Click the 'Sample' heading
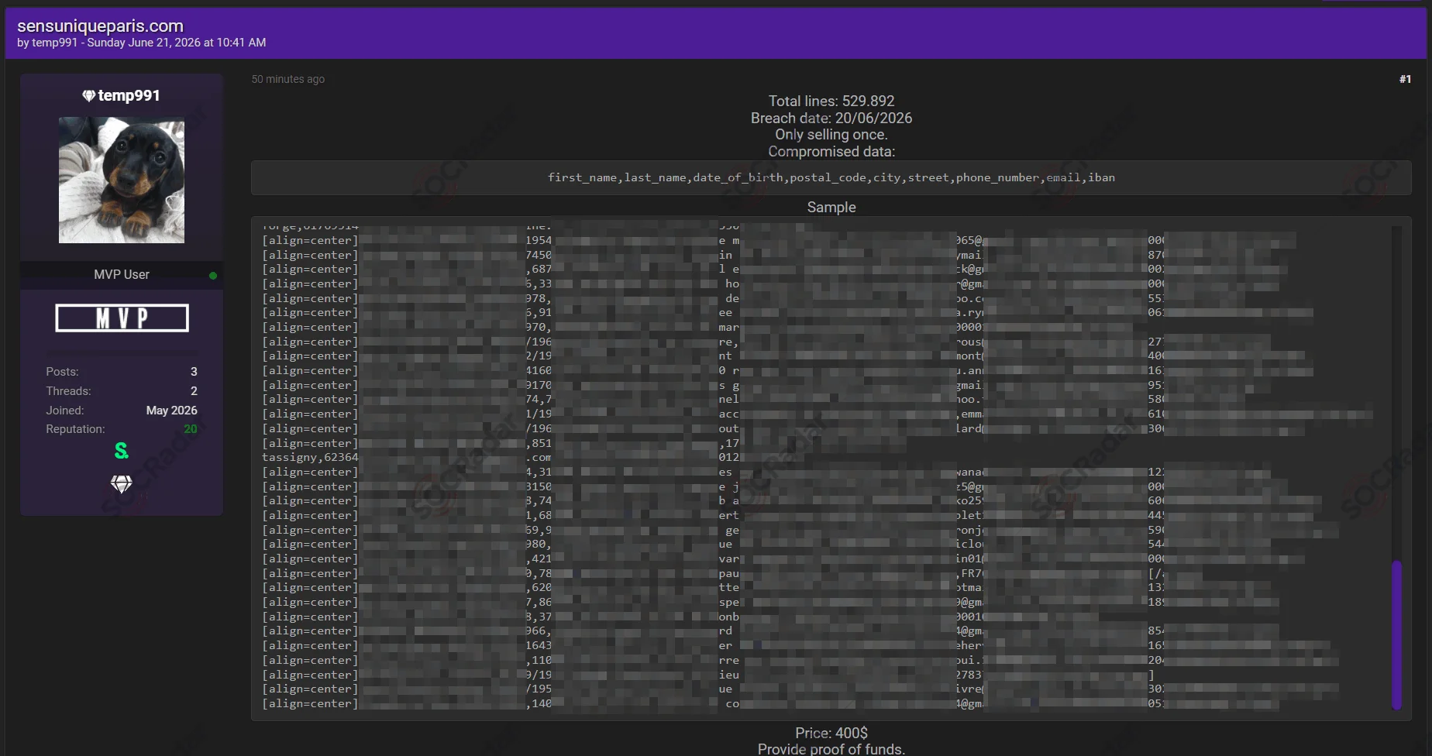 pyautogui.click(x=831, y=207)
